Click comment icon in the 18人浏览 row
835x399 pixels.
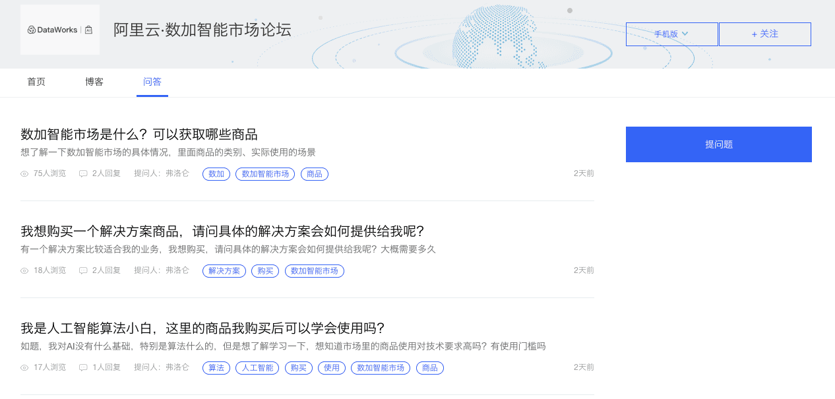(x=83, y=271)
